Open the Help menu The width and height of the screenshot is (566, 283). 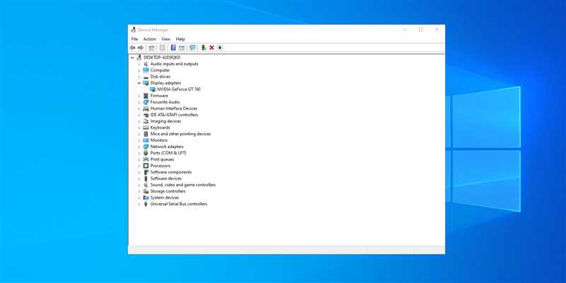pos(180,39)
